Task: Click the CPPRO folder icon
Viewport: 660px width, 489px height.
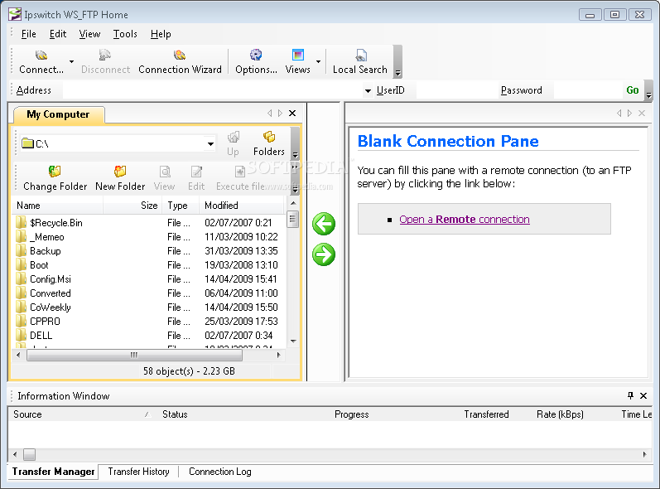Action: [x=21, y=321]
